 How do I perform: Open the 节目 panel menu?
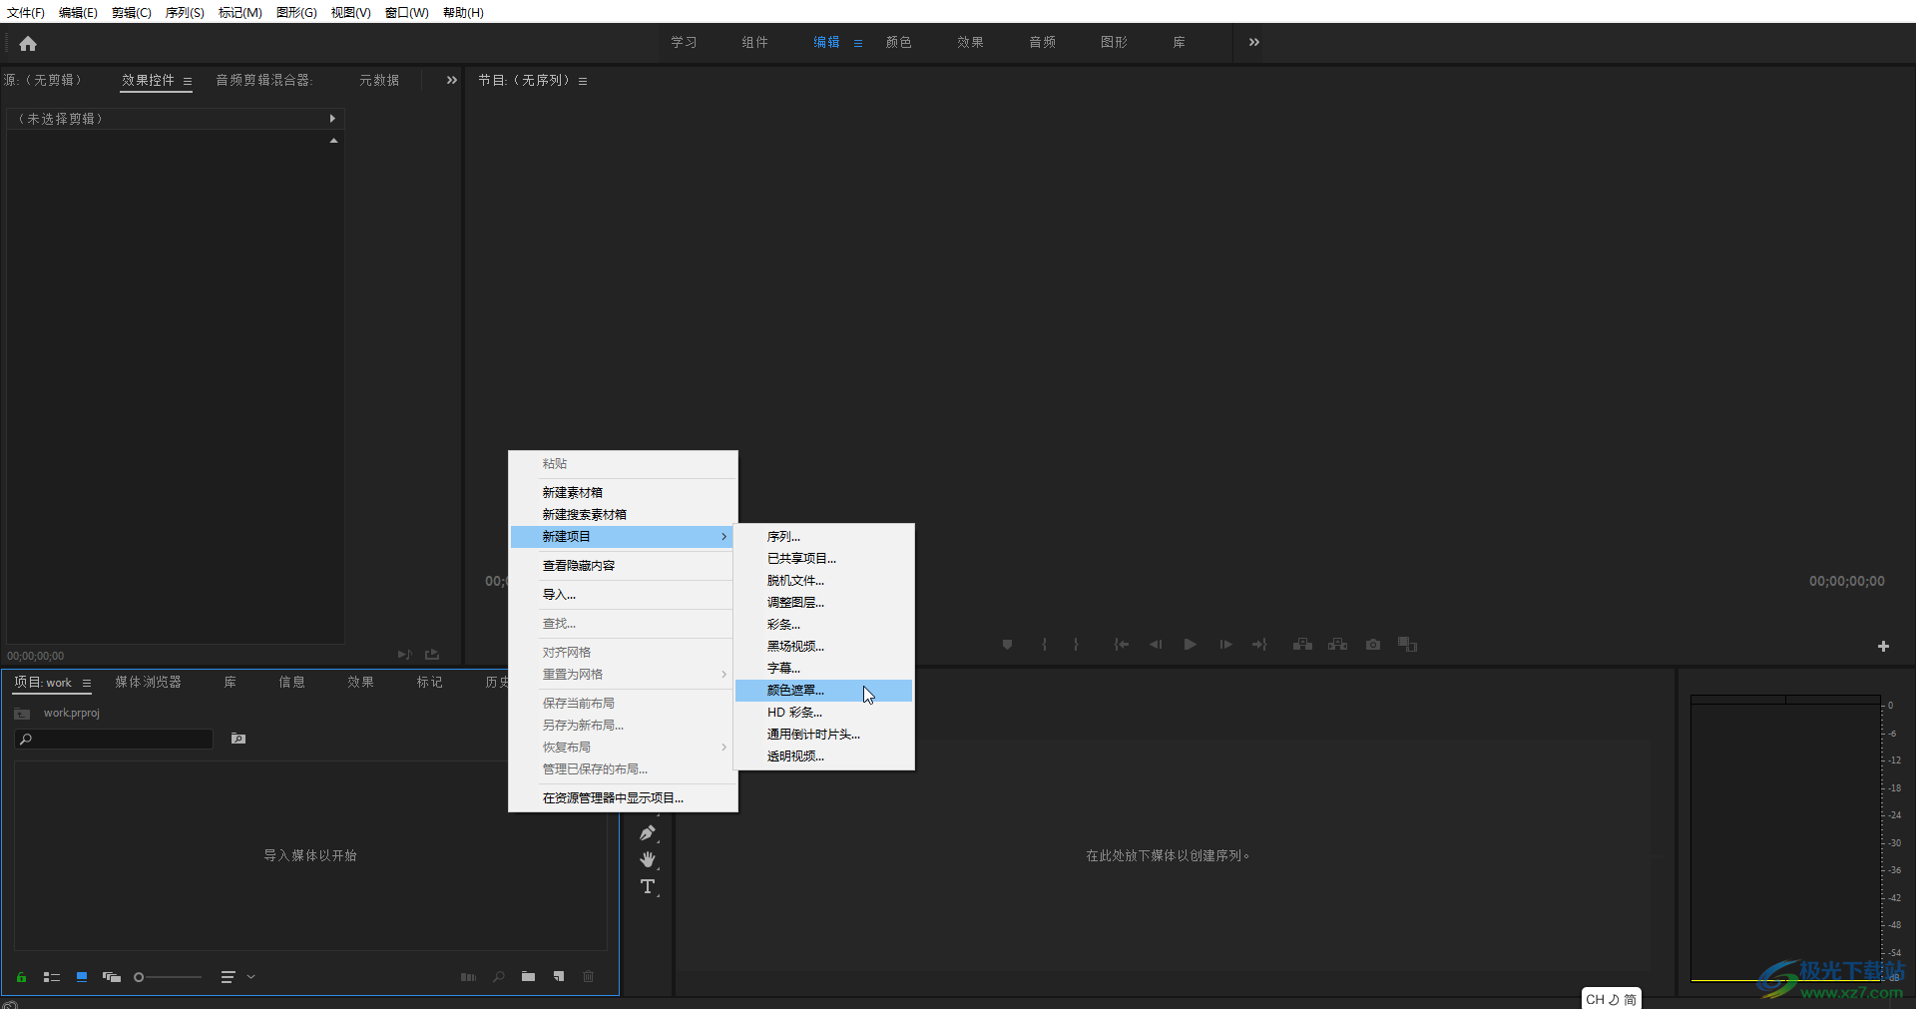583,81
